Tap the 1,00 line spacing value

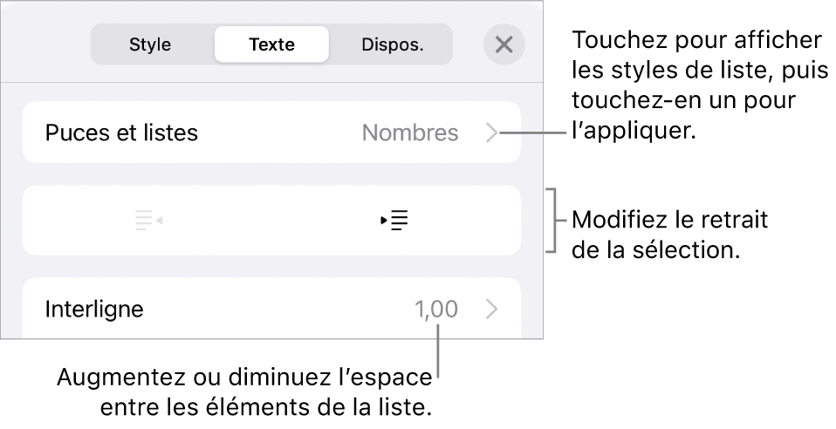point(435,309)
